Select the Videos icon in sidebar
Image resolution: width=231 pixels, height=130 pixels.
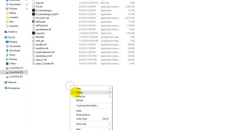click(7, 64)
